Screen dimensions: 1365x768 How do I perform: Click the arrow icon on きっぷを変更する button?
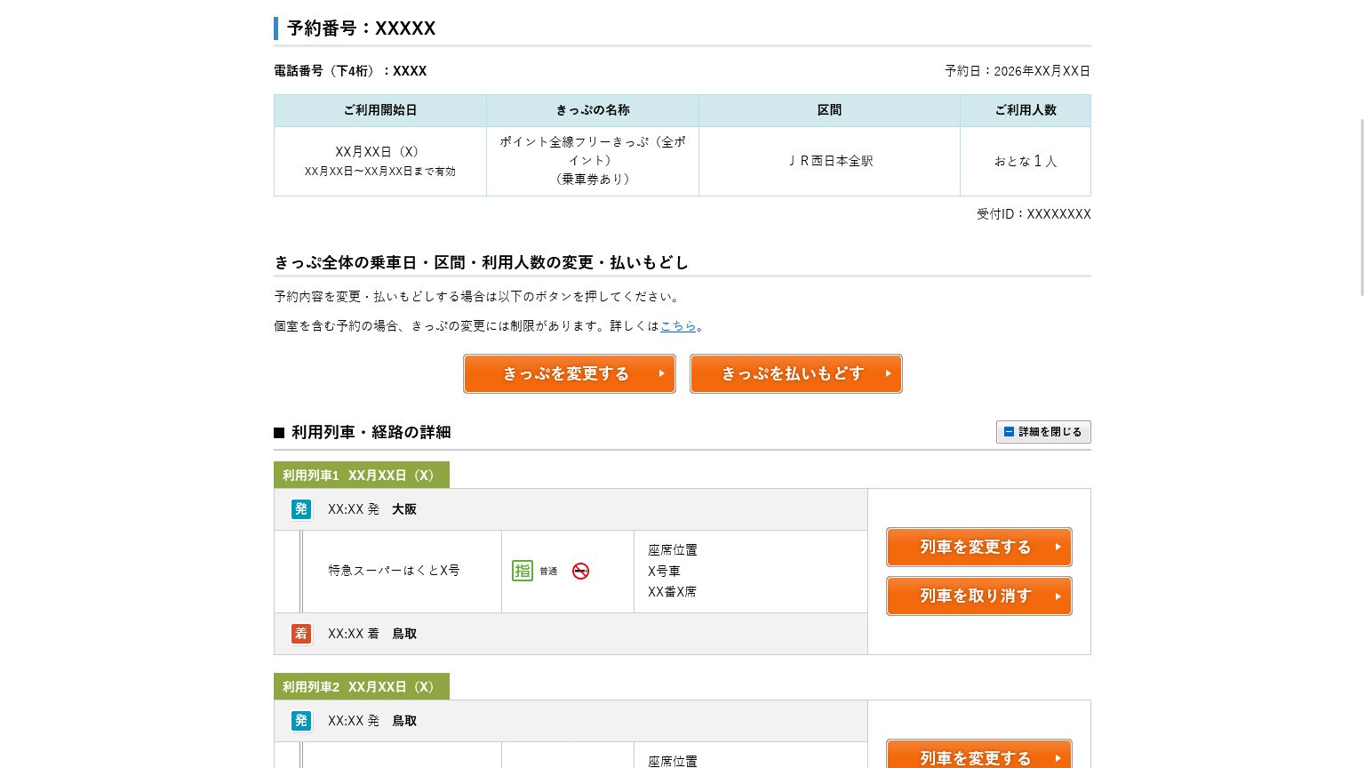[662, 373]
